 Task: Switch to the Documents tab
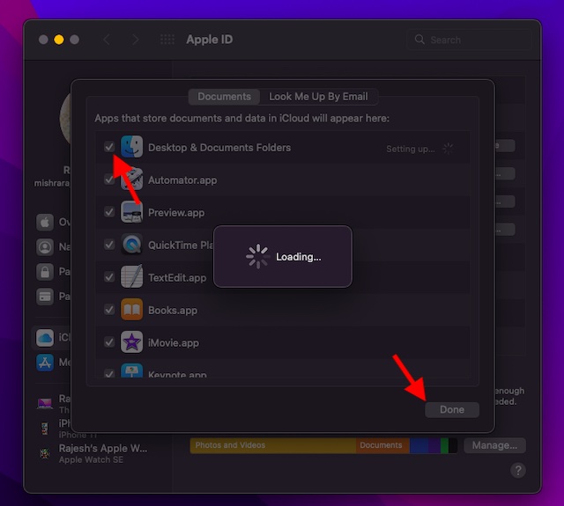(224, 97)
